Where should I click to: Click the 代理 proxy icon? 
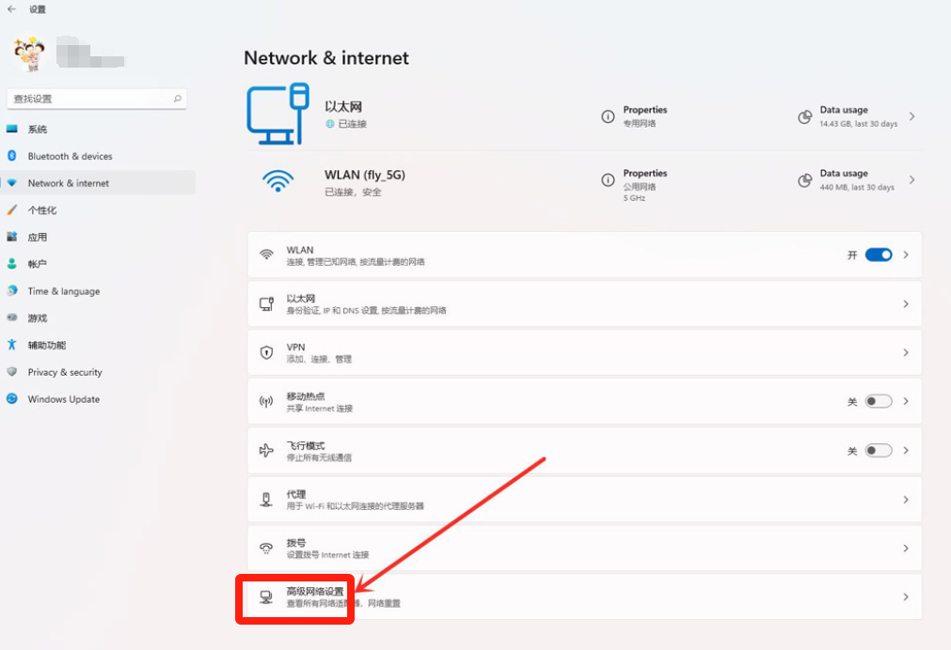[266, 499]
